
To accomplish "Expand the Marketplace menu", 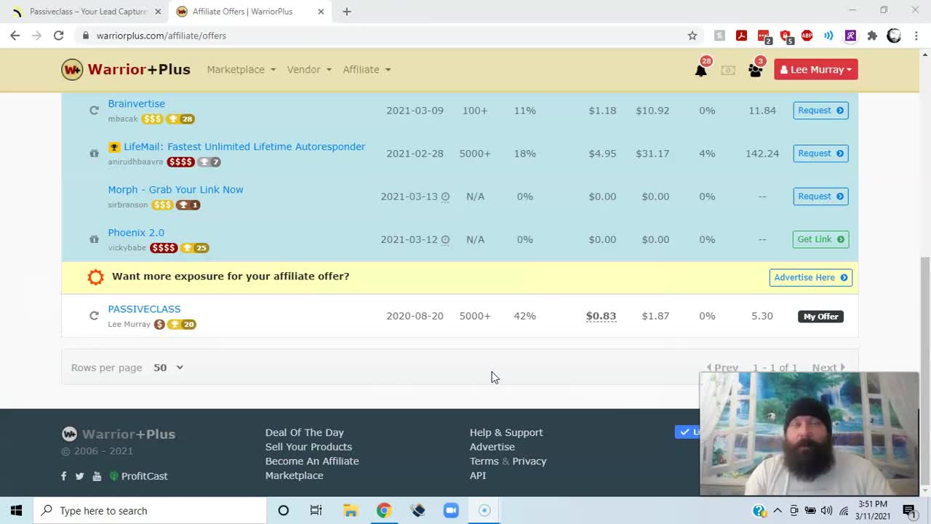I will click(241, 69).
